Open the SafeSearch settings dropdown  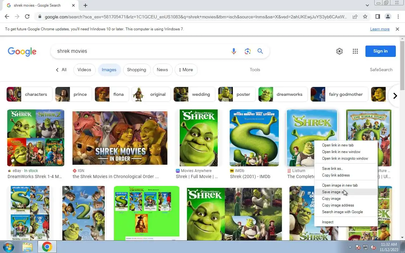coord(381,70)
